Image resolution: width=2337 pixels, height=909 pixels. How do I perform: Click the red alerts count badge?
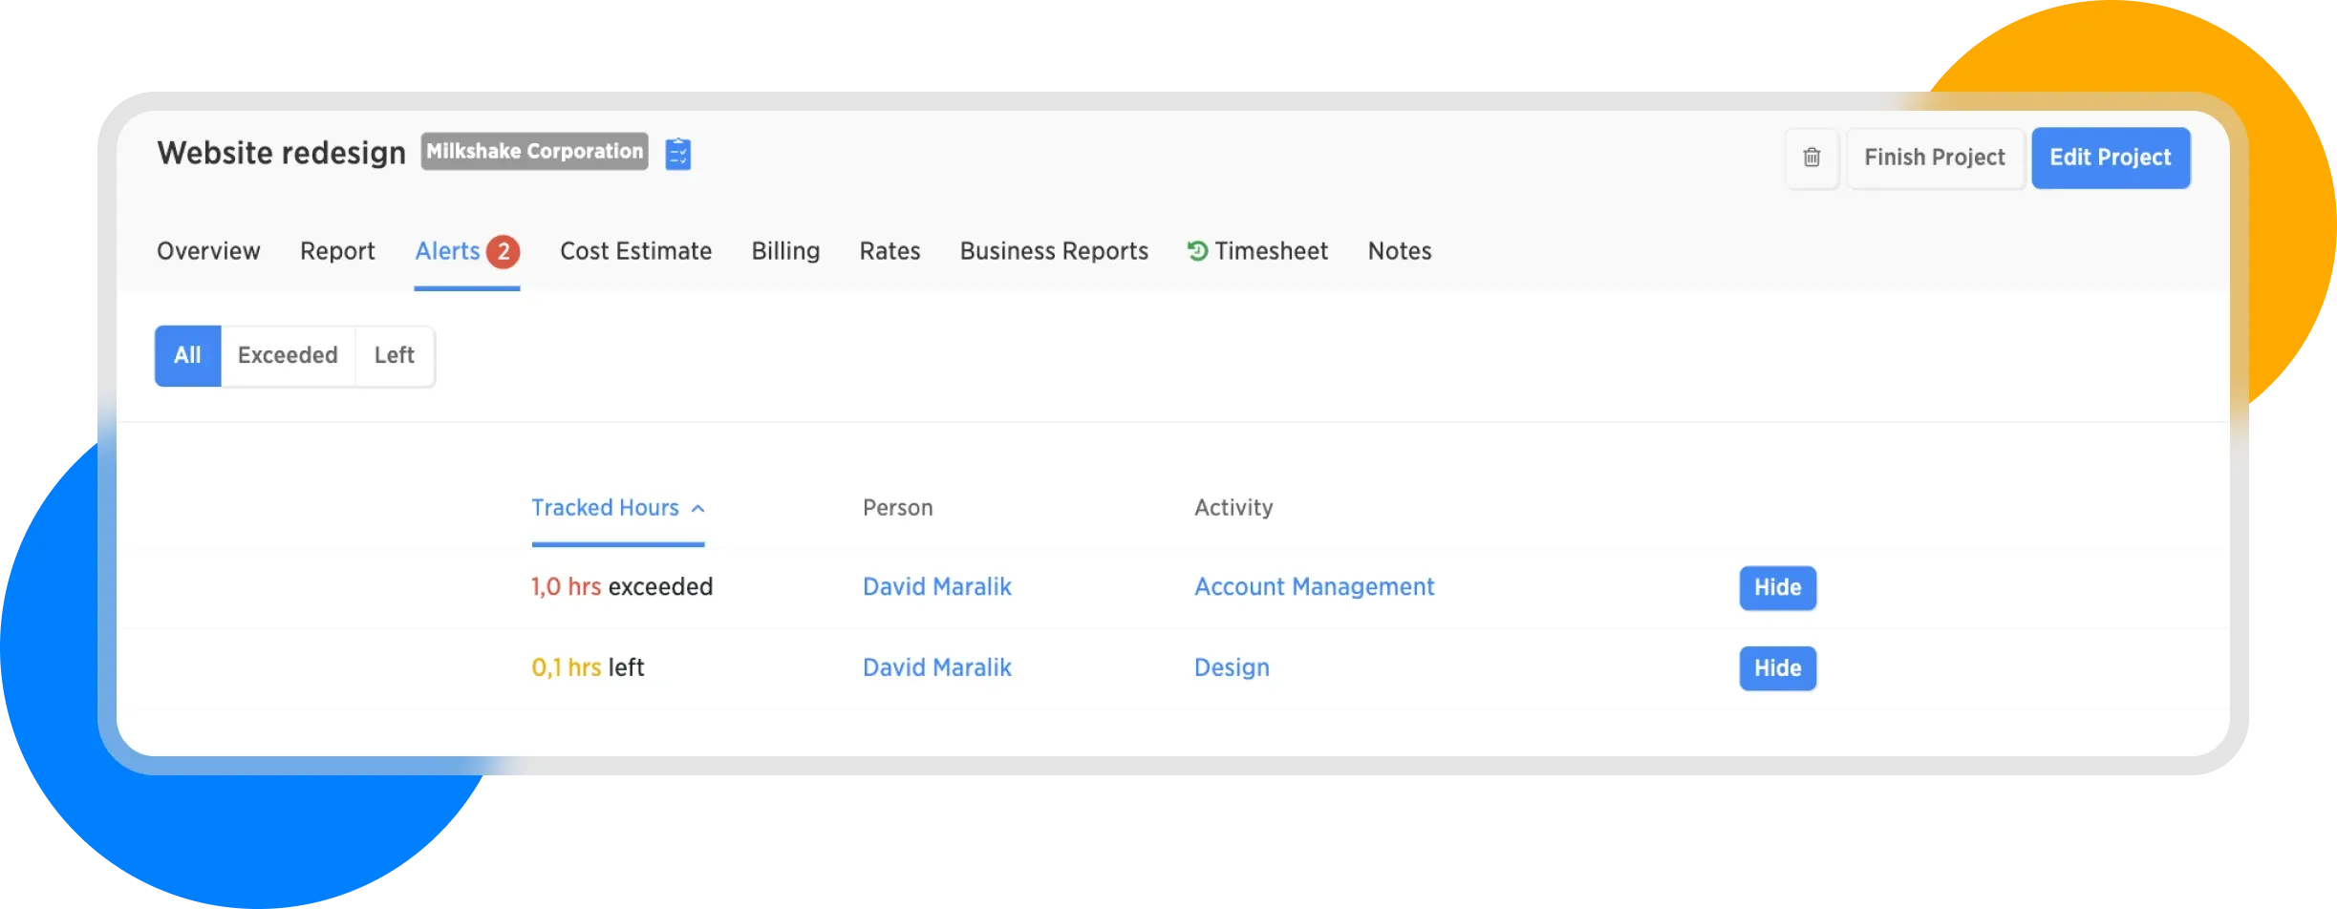503,252
